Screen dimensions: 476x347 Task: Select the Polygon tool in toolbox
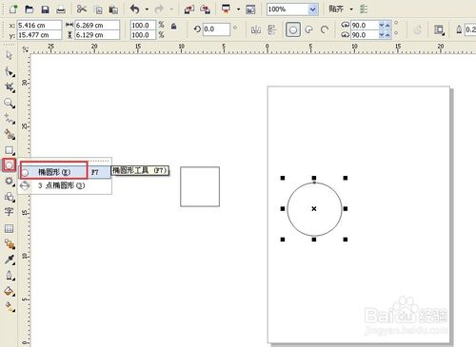pyautogui.click(x=10, y=182)
